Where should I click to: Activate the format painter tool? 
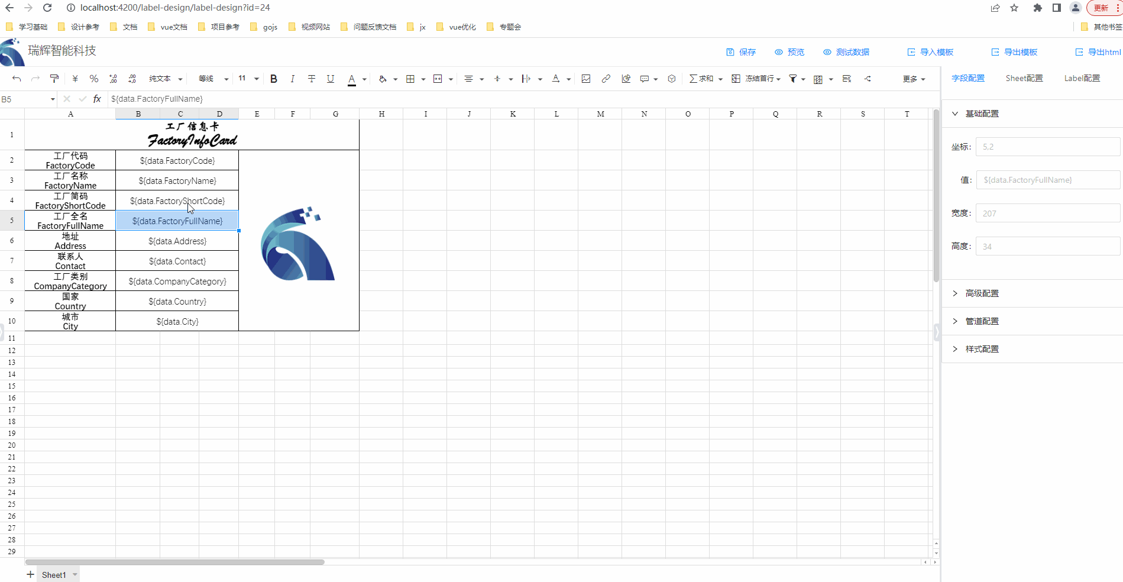pos(54,79)
